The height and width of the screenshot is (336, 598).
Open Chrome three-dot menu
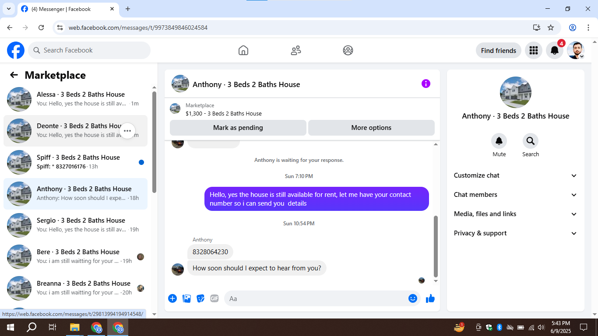pos(588,28)
